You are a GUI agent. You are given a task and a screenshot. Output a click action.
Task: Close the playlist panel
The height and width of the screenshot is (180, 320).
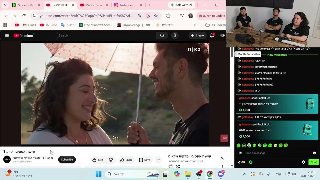[x=222, y=158]
